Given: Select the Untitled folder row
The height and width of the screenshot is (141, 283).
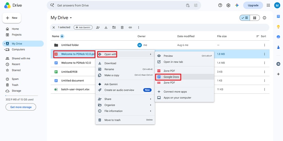Looking at the screenshot, I should [160, 45].
